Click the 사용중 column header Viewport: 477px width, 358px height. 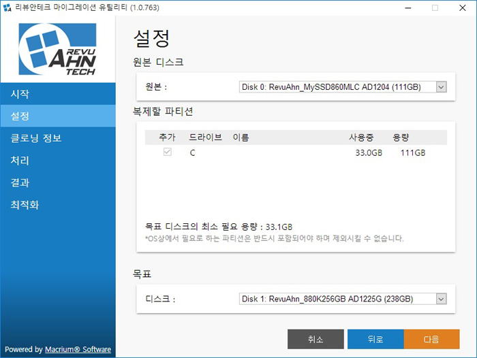pyautogui.click(x=363, y=137)
